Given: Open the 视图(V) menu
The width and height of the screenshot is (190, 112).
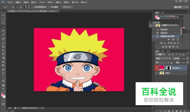Looking at the screenshot, I should click(66, 2).
